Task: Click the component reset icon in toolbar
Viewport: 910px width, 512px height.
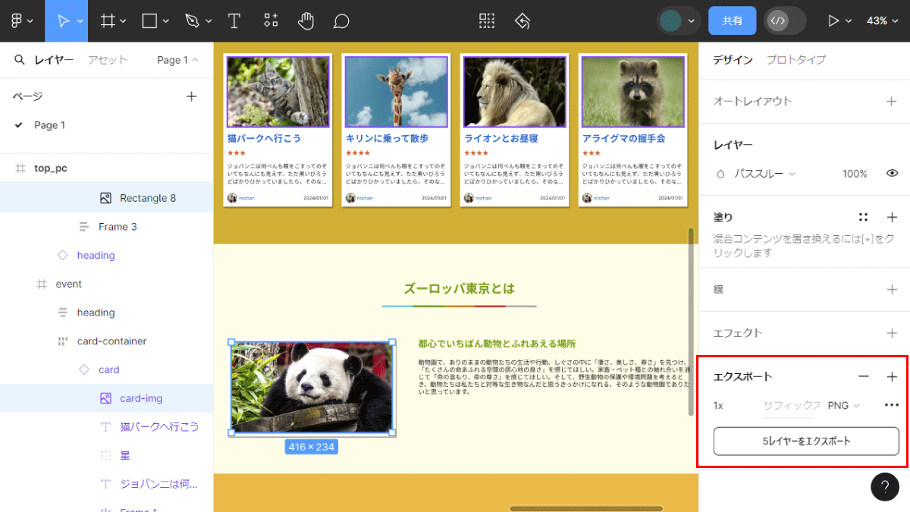Action: click(x=522, y=20)
